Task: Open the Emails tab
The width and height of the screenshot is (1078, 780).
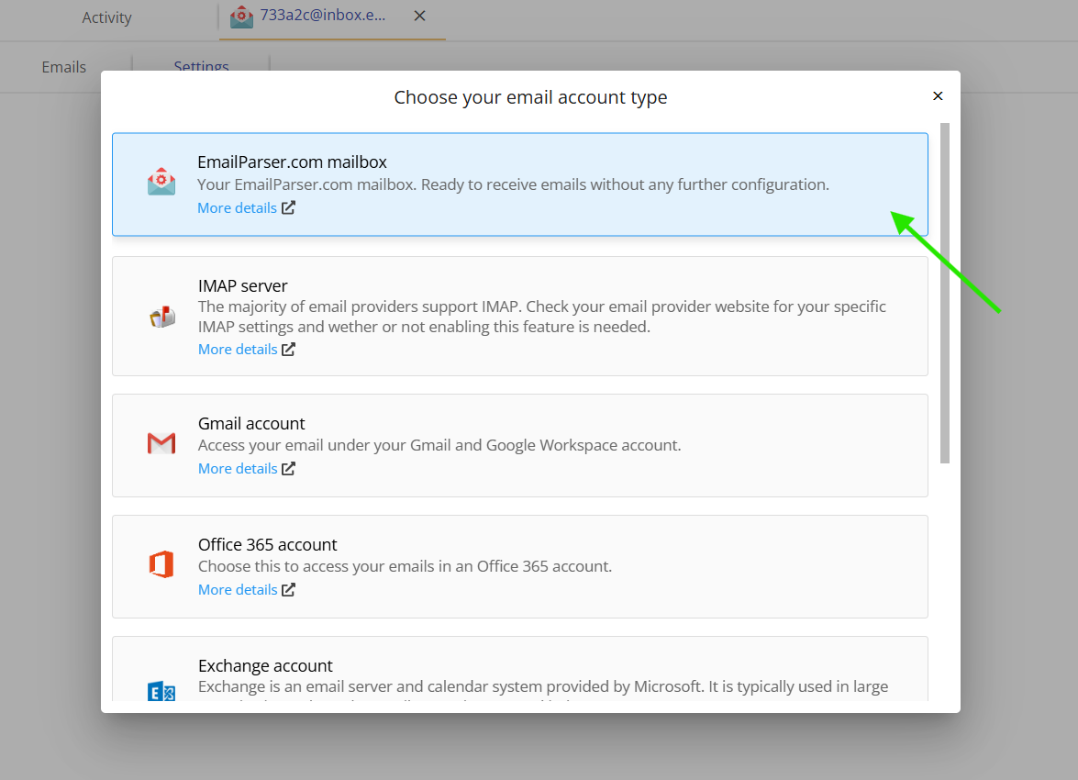Action: (63, 66)
